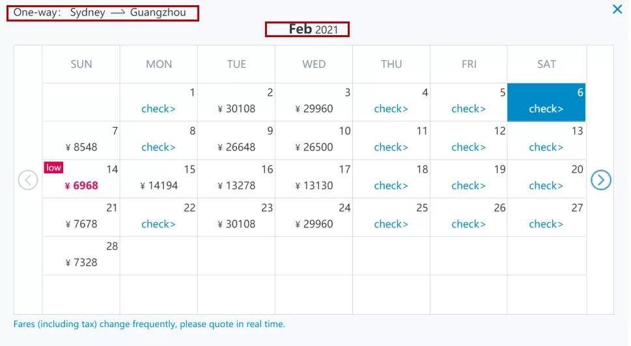Go to the previous month

tap(28, 180)
